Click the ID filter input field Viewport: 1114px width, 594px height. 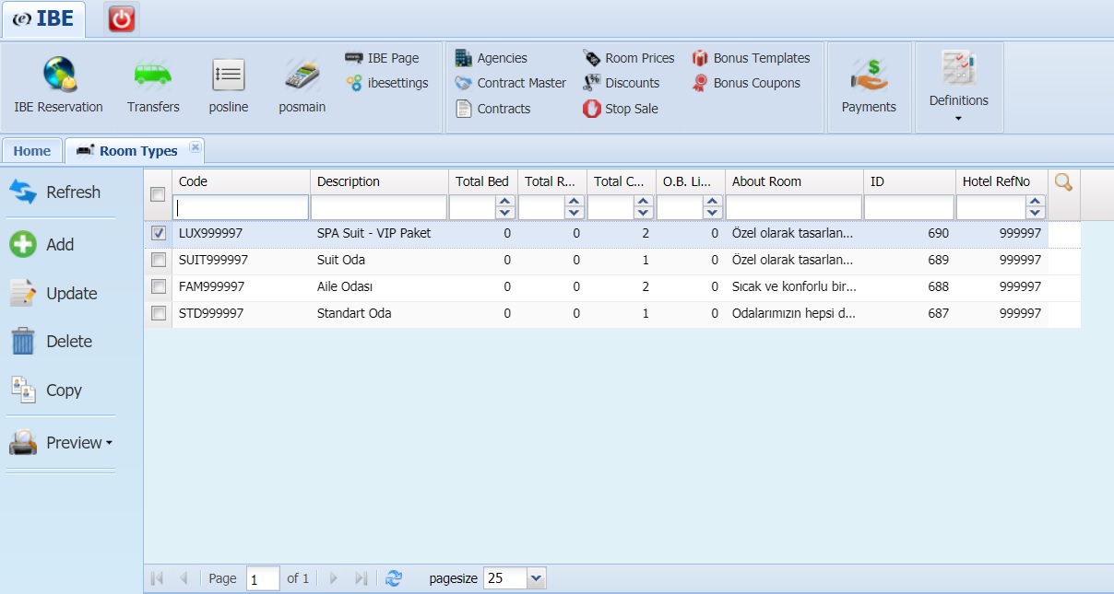pos(909,207)
